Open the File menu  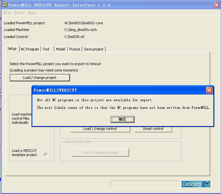7,12
